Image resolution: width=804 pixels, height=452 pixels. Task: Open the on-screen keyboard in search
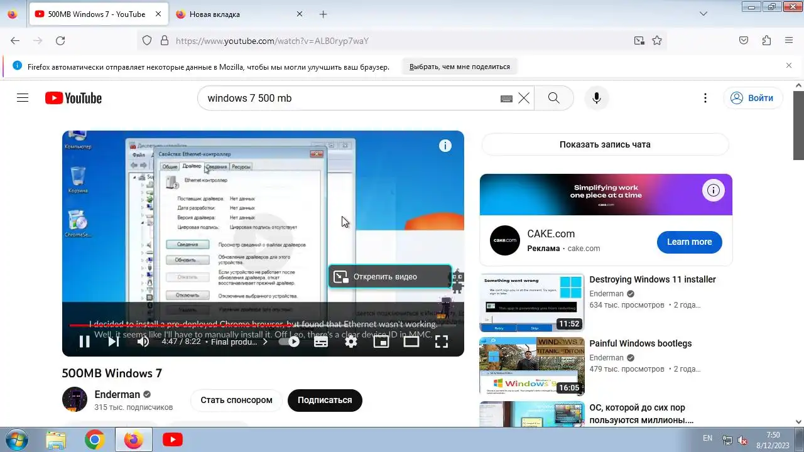[506, 99]
